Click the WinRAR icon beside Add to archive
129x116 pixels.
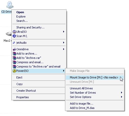14,54
